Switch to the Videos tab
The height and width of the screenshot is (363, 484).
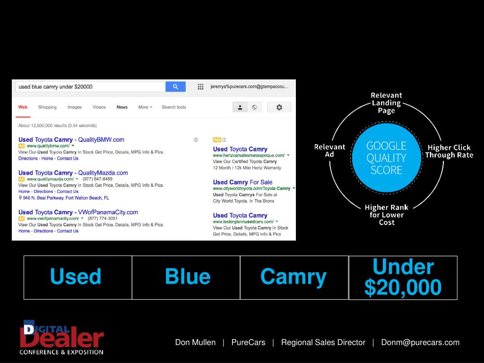click(x=99, y=107)
